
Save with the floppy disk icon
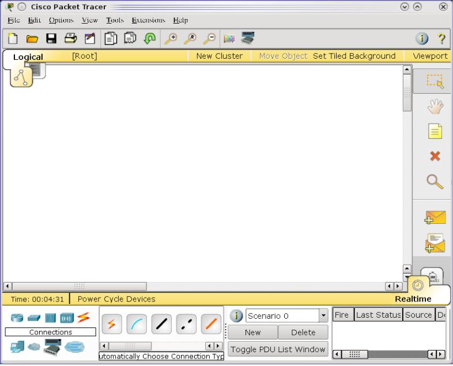coord(51,39)
